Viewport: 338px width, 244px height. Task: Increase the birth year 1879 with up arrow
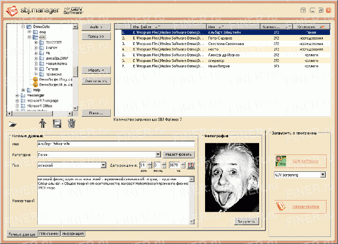pyautogui.click(x=183, y=164)
